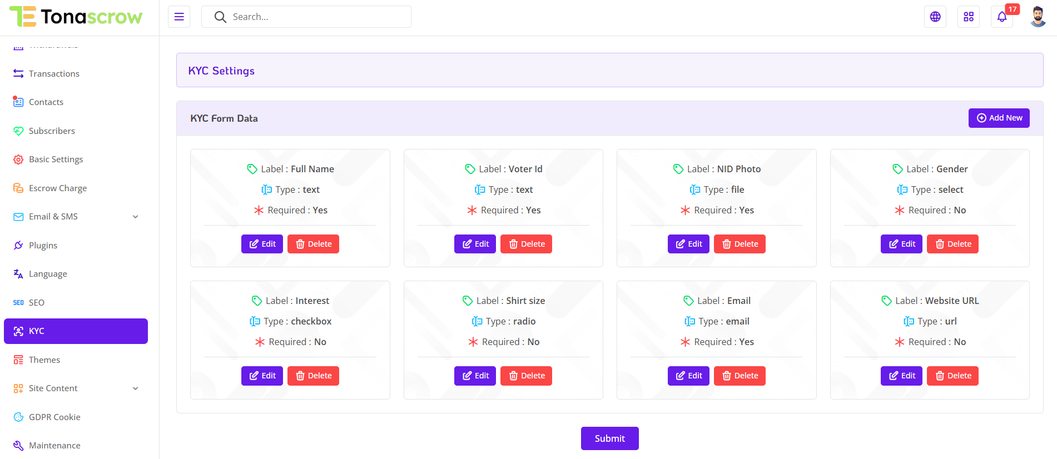Viewport: 1057px width, 459px height.
Task: Open the apps grid icon in header
Action: (x=969, y=17)
